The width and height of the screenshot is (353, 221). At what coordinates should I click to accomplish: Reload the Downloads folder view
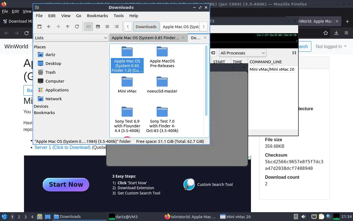tap(77, 27)
